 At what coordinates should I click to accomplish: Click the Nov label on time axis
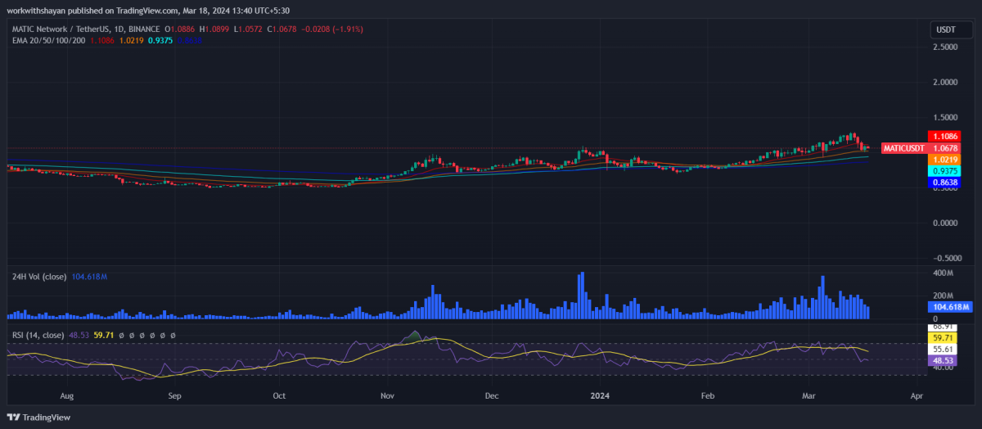(x=387, y=395)
